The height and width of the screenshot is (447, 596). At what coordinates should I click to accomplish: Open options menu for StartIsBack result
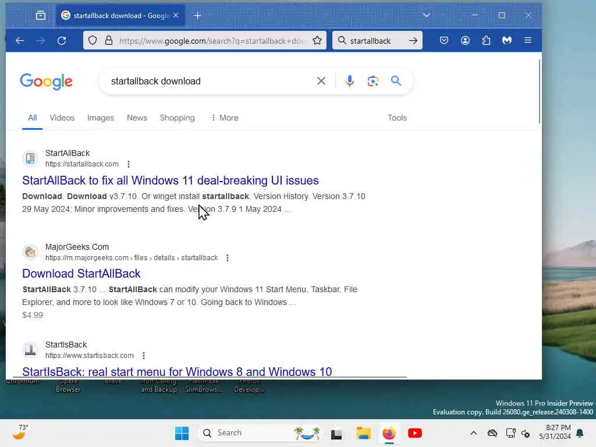pyautogui.click(x=143, y=356)
